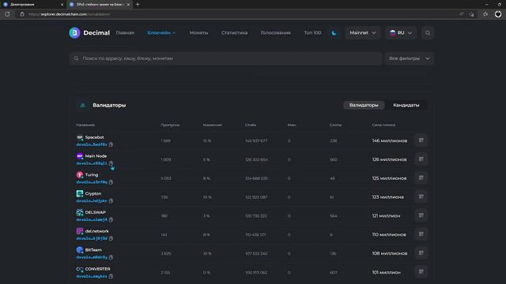Image resolution: width=506 pixels, height=284 pixels.
Task: Copy the CONVERTER validator address
Action: 111,276
